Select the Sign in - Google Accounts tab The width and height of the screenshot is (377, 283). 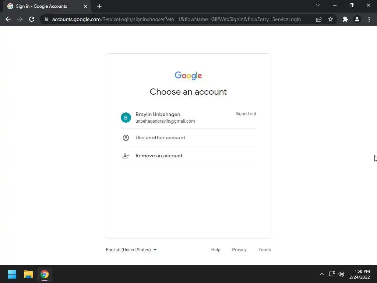[47, 6]
